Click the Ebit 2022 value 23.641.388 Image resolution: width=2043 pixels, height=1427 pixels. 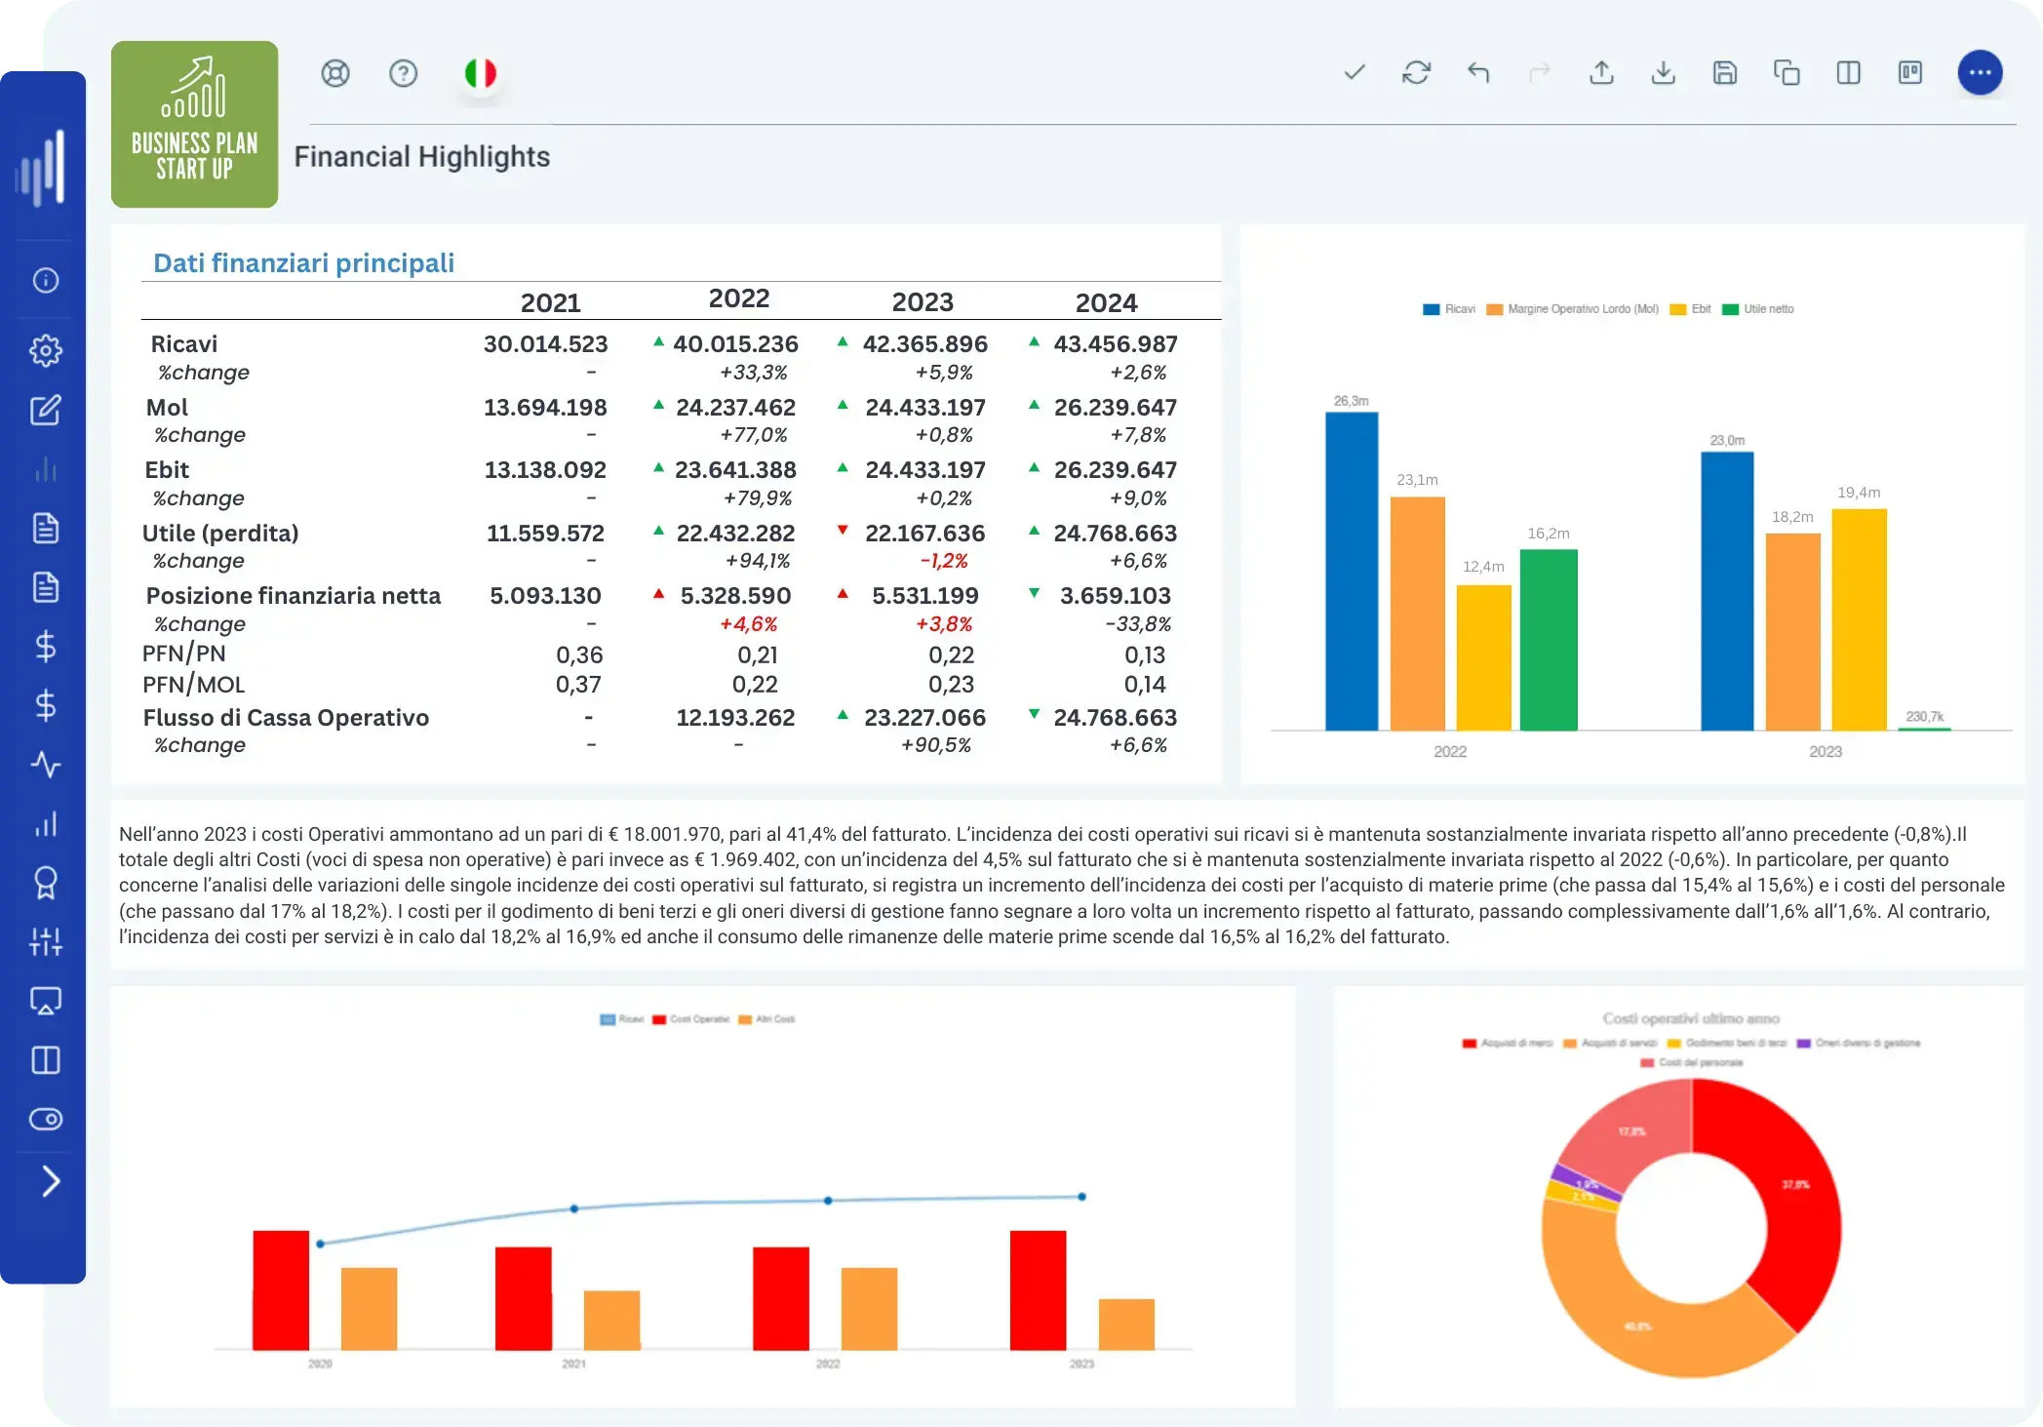click(735, 469)
